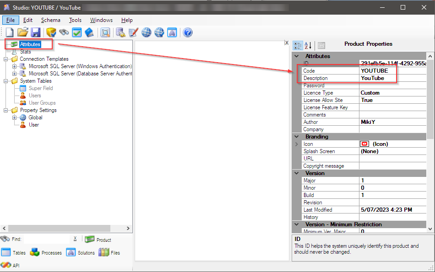Click the blue book toolbar icon
435x272 pixels.
[x=89, y=32]
